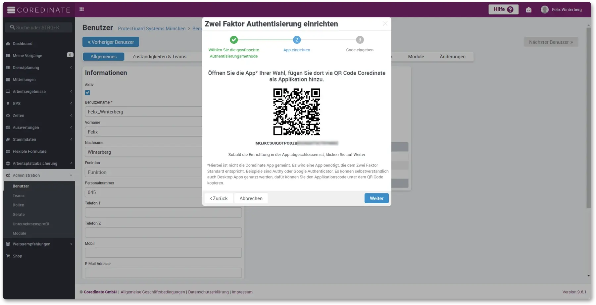Select the Änderungen tab
596x305 pixels.
click(x=452, y=57)
